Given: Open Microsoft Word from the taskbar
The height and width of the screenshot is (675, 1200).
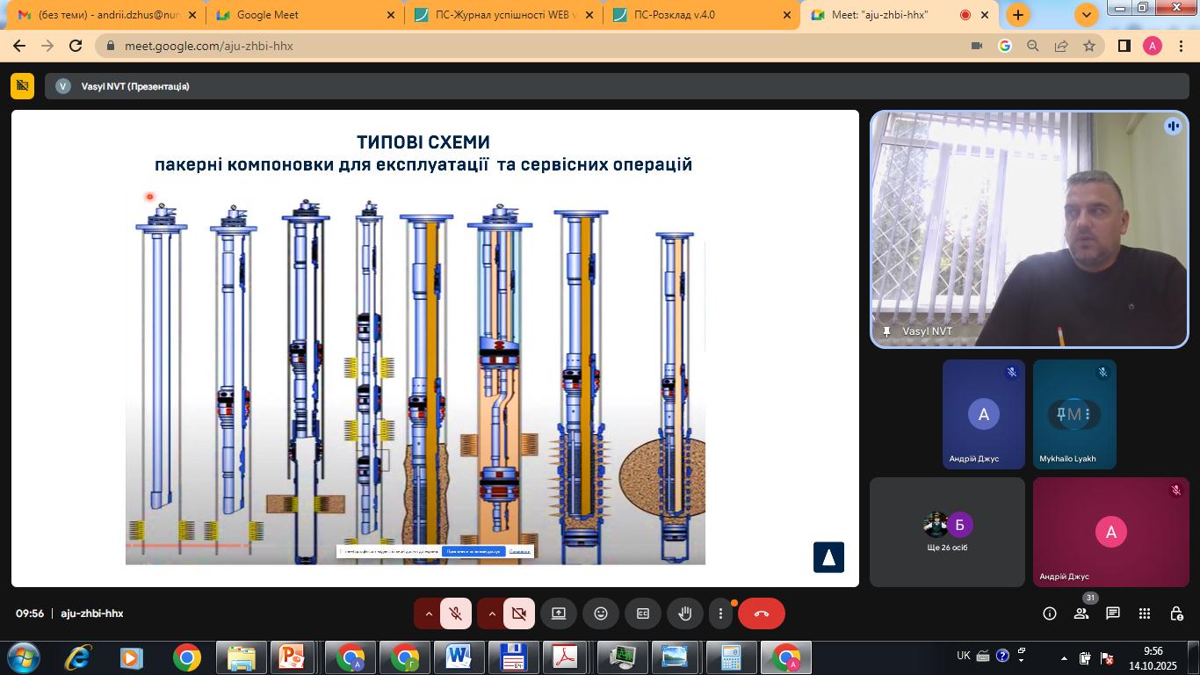Looking at the screenshot, I should 459,657.
